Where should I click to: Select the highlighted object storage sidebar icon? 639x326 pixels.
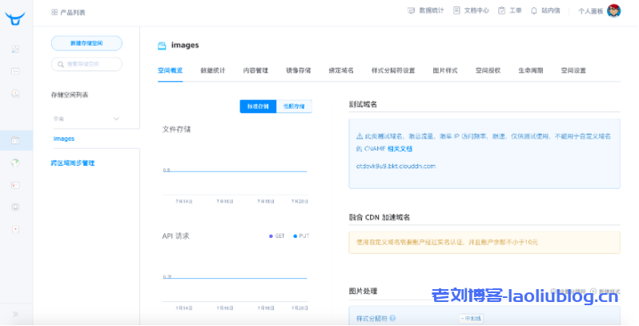(x=15, y=140)
